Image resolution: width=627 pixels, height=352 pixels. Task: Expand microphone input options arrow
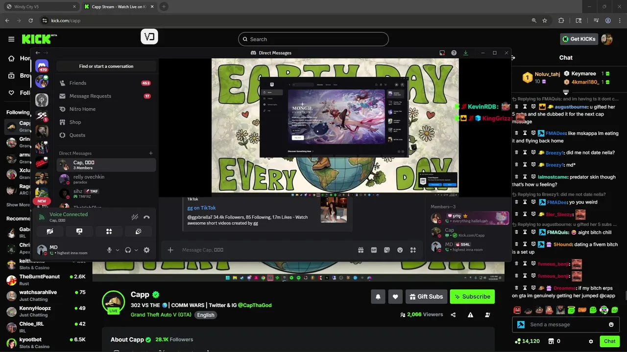[118, 250]
